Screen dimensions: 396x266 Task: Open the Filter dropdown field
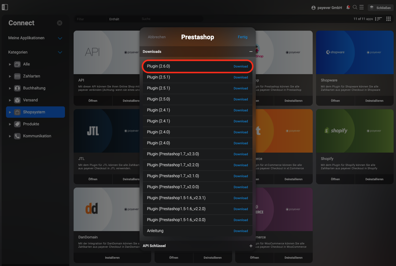tap(90, 19)
